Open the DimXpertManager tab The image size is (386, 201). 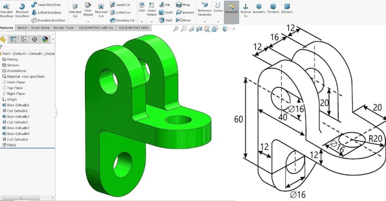pyautogui.click(x=35, y=39)
